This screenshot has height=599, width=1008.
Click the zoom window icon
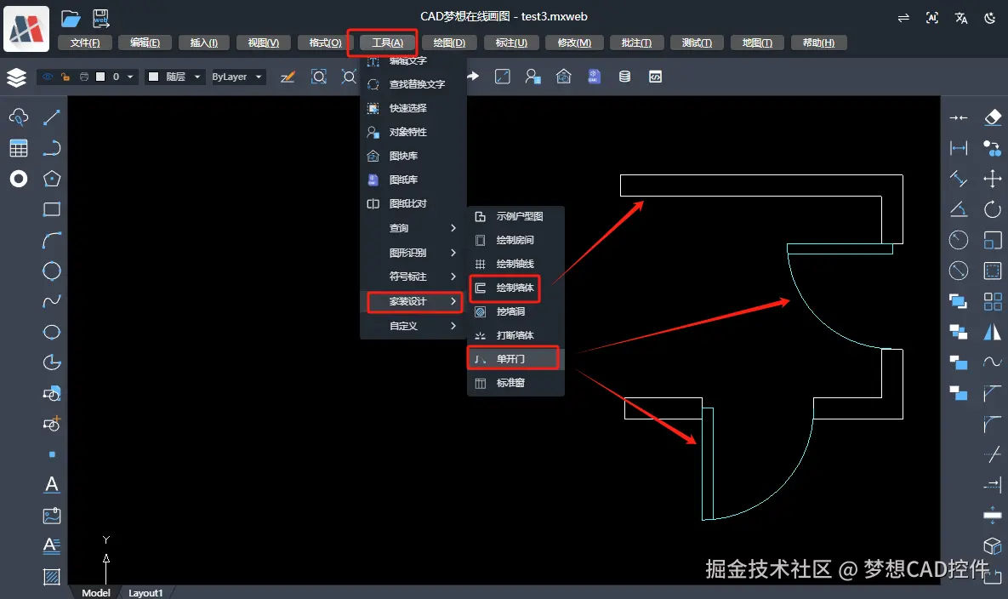(x=319, y=77)
